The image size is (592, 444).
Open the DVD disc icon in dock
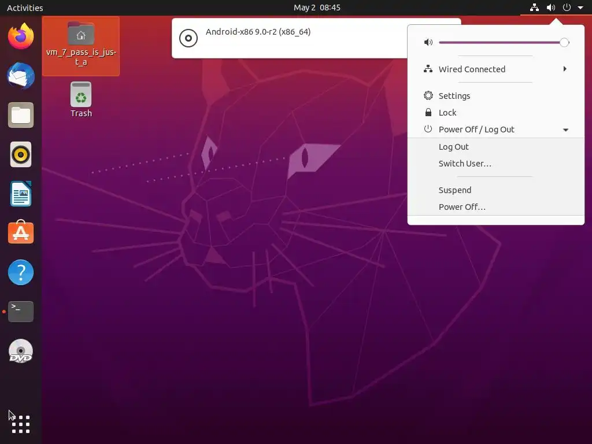[21, 351]
